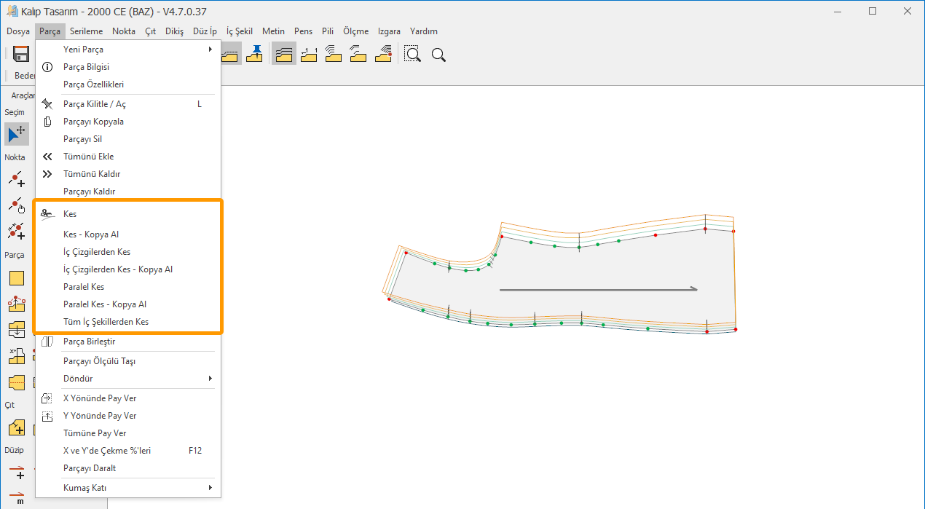The height and width of the screenshot is (509, 925).
Task: Open the Serileme menu
Action: pyautogui.click(x=86, y=31)
